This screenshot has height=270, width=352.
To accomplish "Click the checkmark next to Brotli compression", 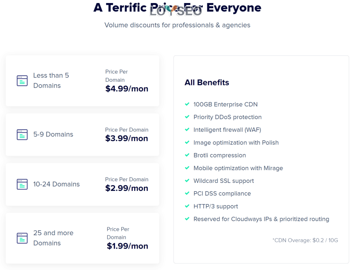I will point(187,155).
